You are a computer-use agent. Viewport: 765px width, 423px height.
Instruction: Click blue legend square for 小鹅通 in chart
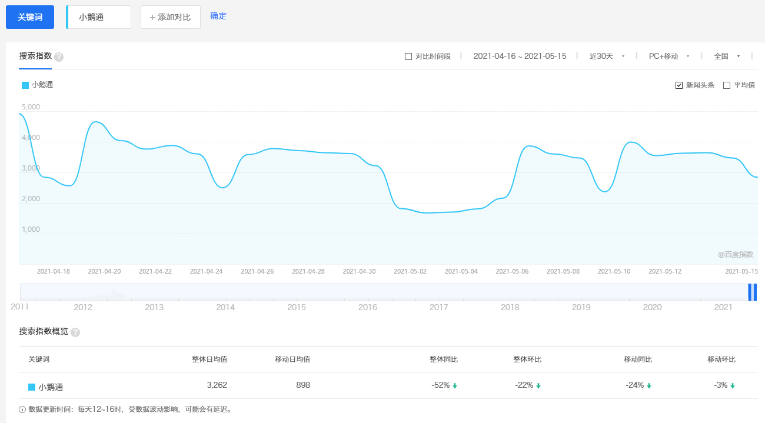pos(25,85)
